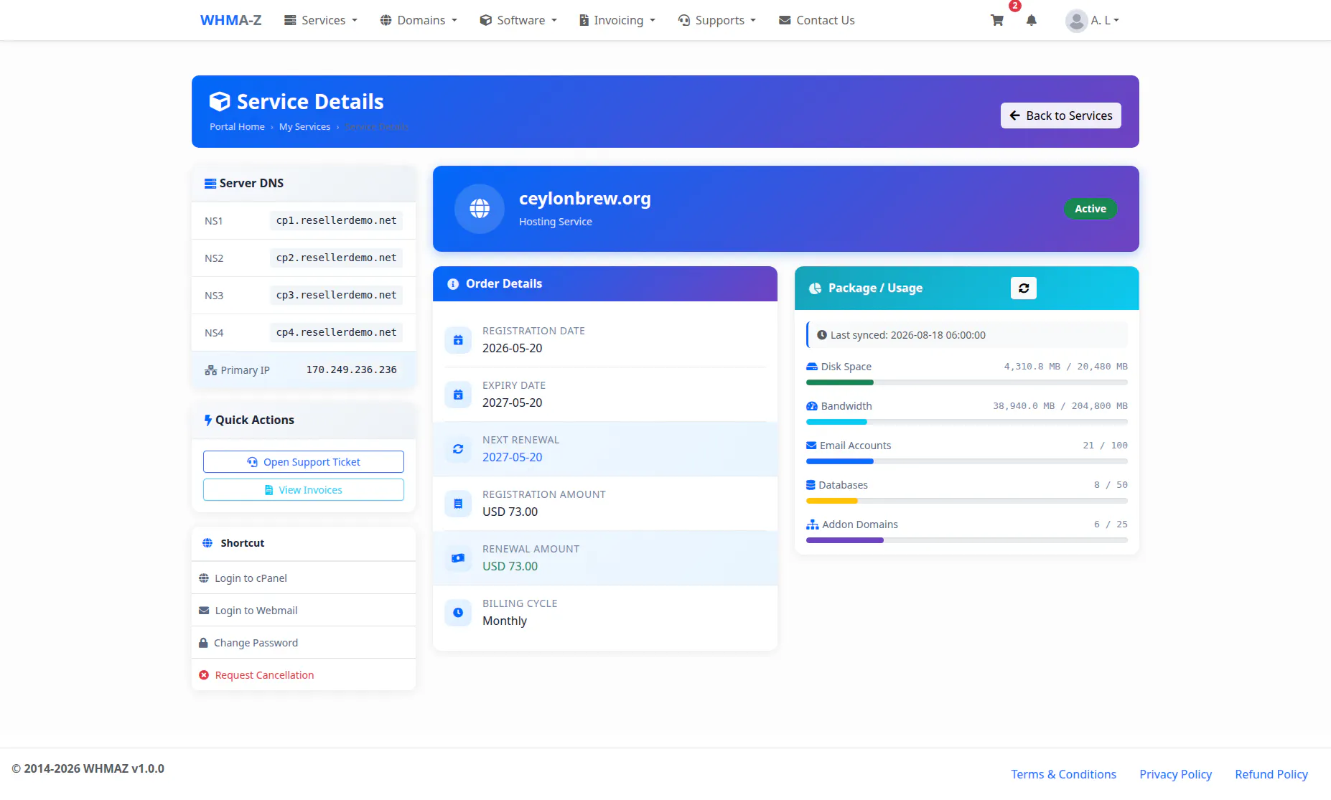1331x800 pixels.
Task: Click the user avatar icon
Action: (x=1076, y=20)
